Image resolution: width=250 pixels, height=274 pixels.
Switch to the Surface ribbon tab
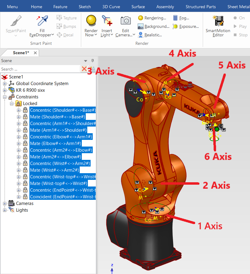(138, 7)
